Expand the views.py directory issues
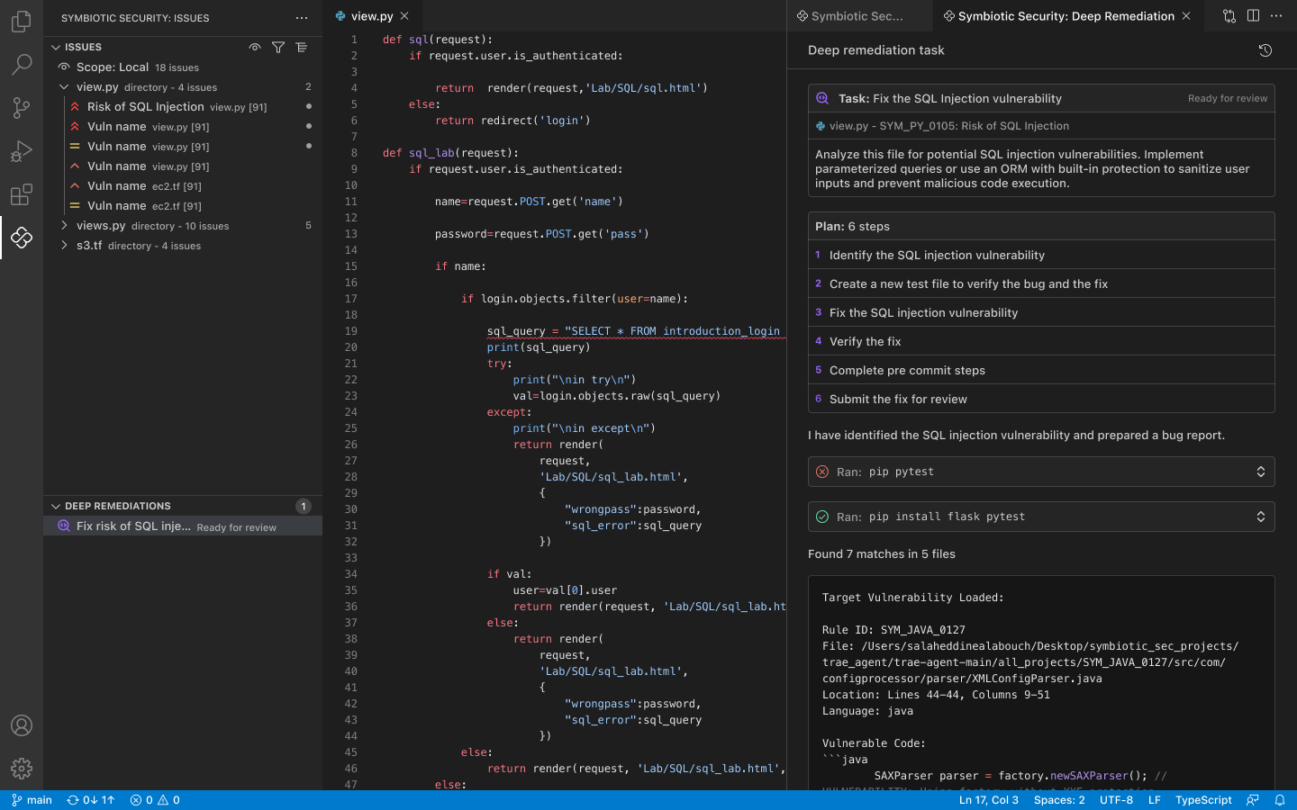 [x=64, y=225]
